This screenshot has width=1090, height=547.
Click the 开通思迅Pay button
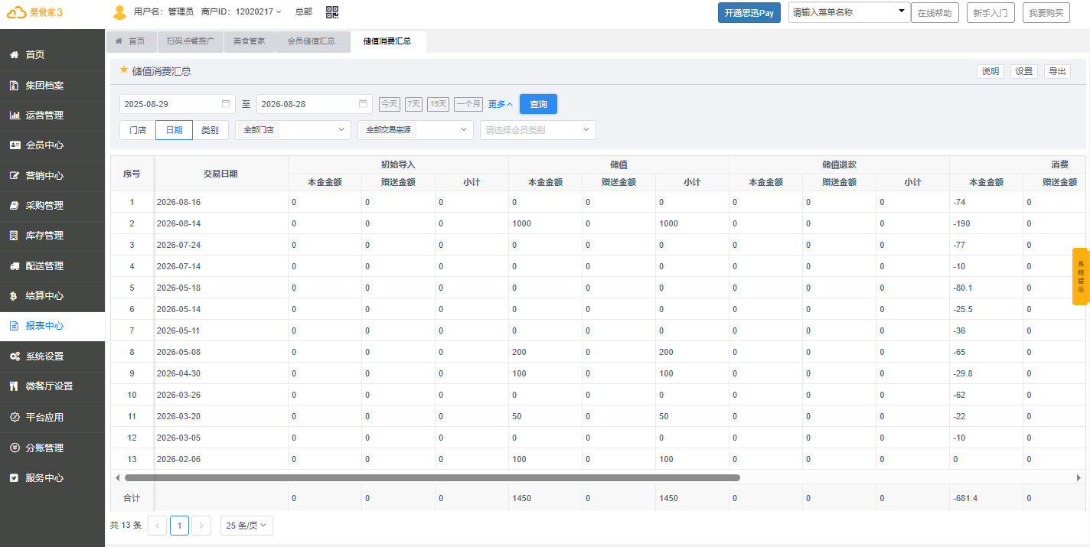tap(749, 12)
